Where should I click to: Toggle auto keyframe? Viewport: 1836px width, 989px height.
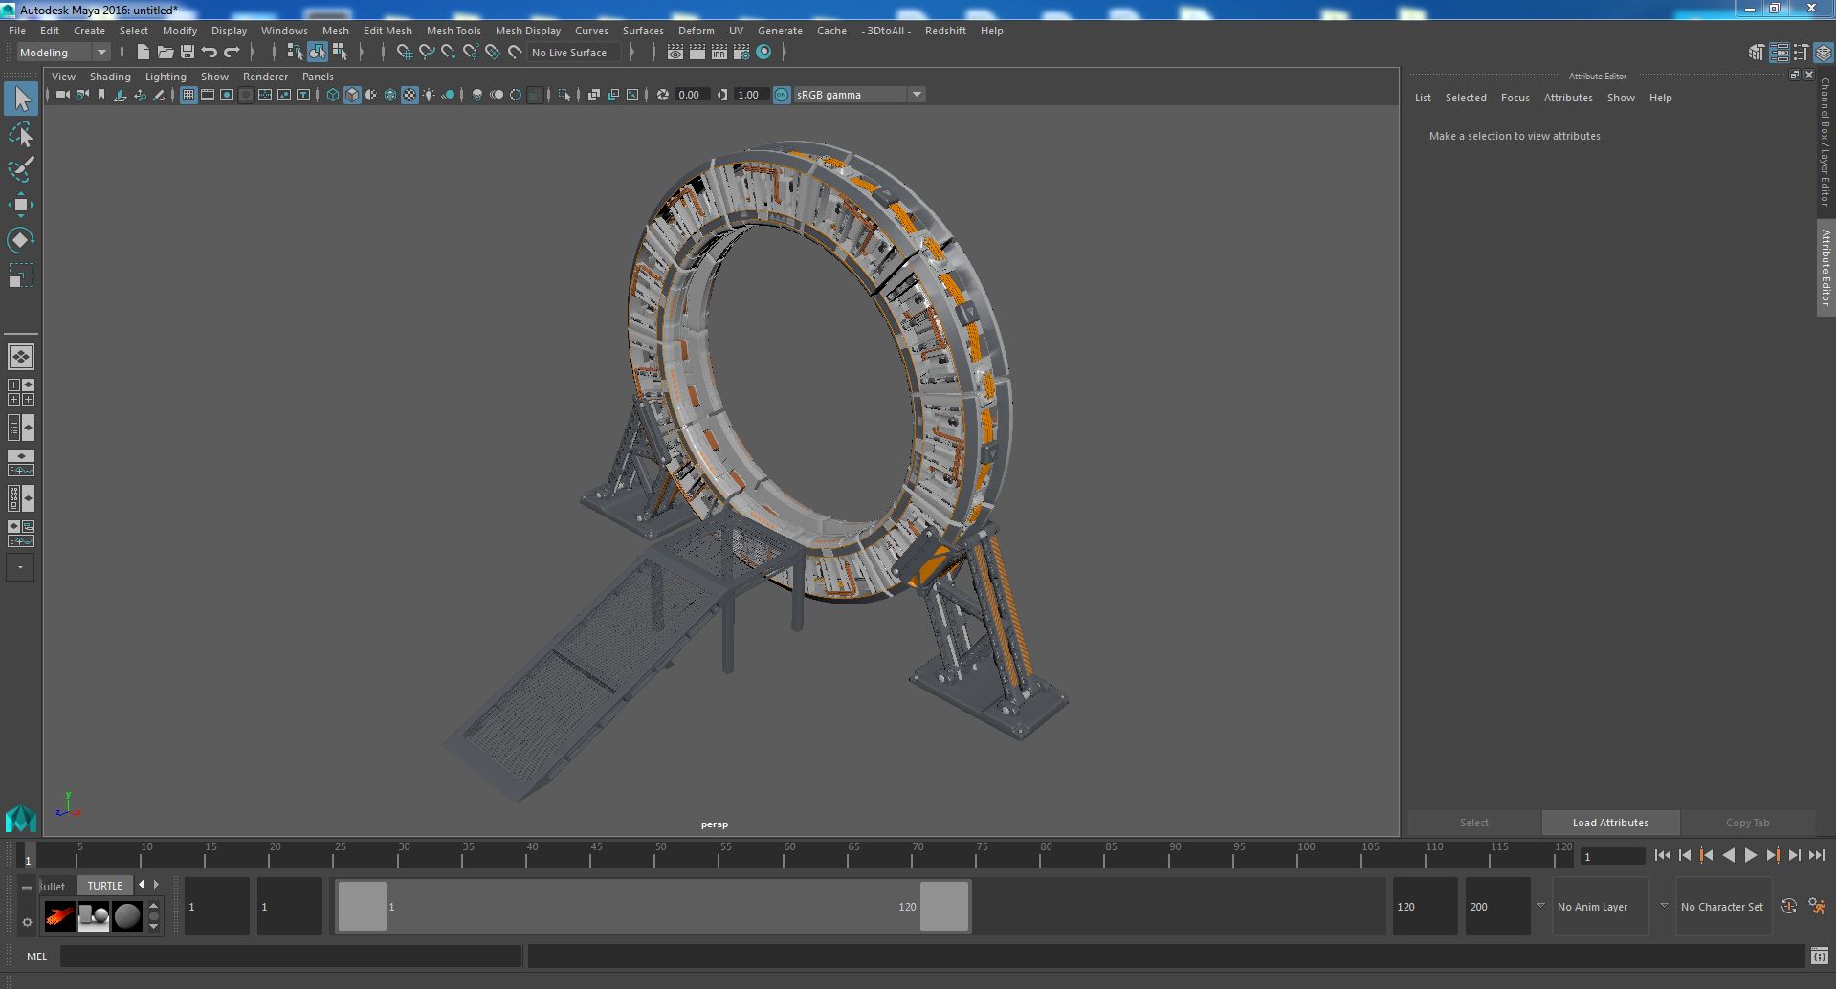tap(1788, 906)
